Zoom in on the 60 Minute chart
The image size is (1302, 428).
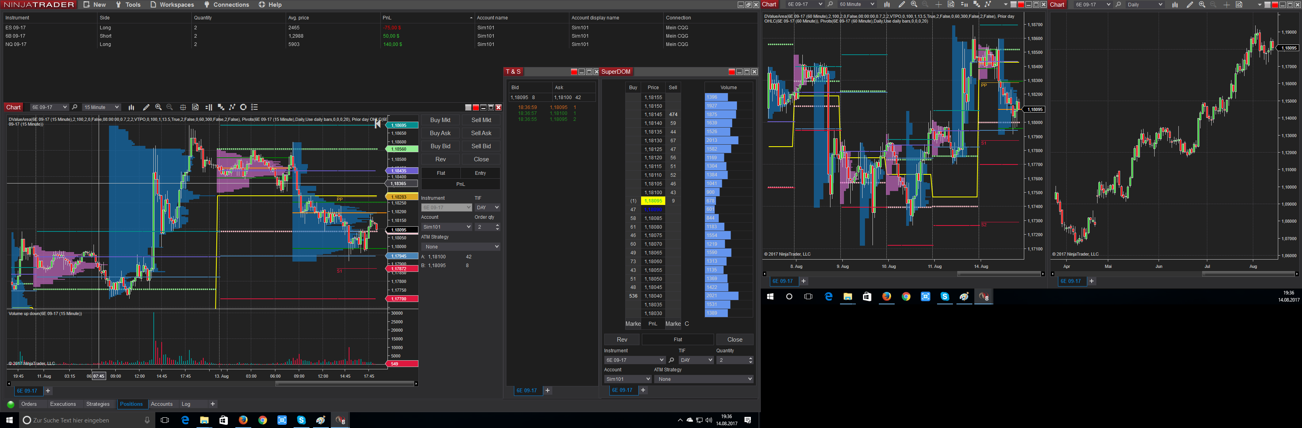914,4
